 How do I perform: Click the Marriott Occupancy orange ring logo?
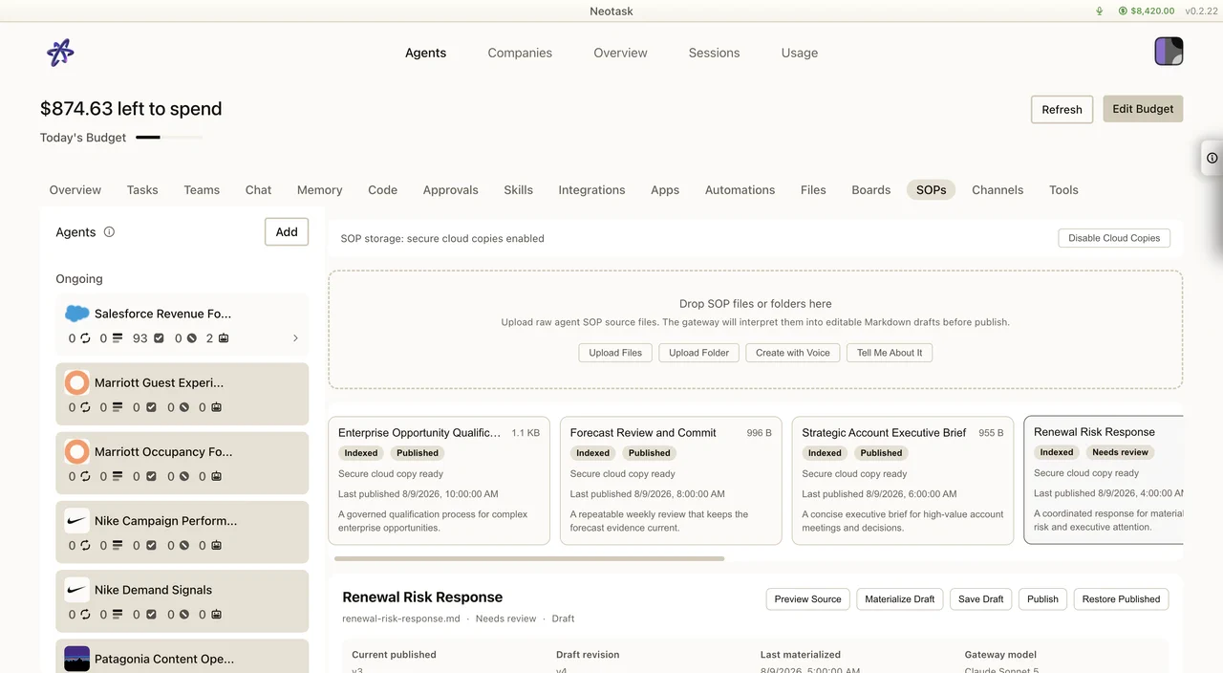tap(77, 451)
